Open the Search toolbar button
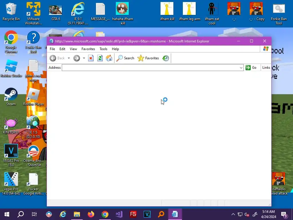 coord(125,58)
